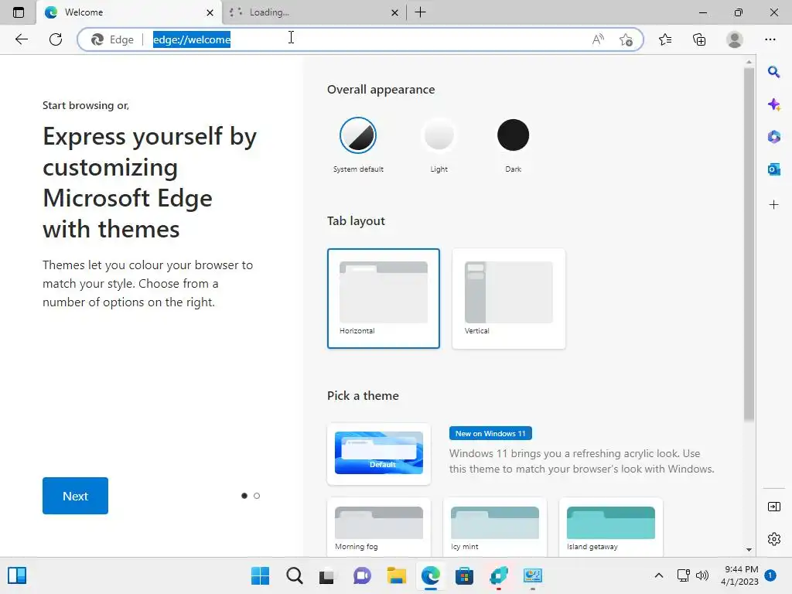792x594 pixels.
Task: Pick the Morning fog theme
Action: click(x=379, y=527)
